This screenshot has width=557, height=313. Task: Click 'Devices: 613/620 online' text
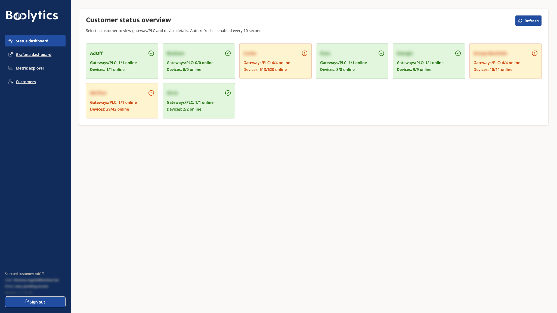point(265,70)
